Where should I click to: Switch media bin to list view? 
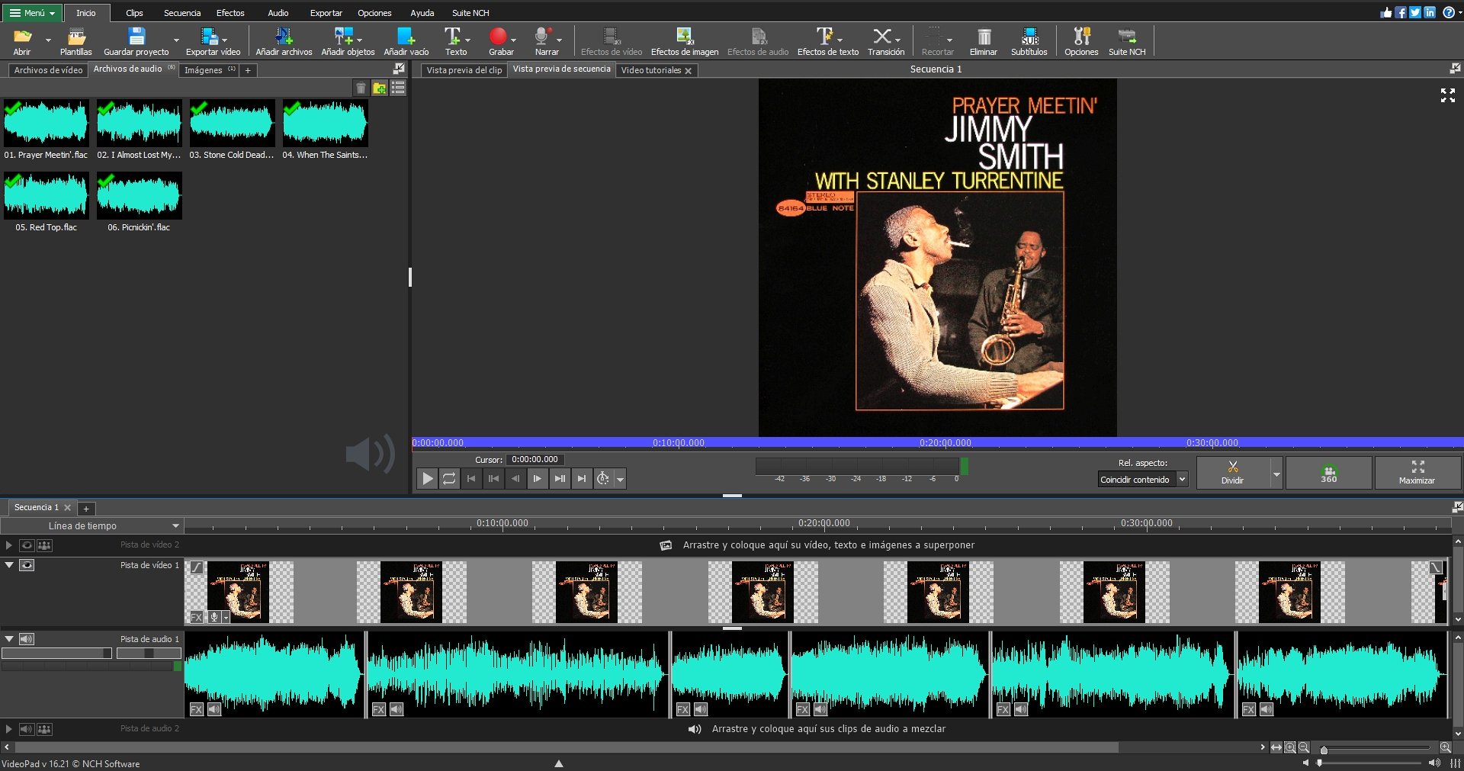398,88
